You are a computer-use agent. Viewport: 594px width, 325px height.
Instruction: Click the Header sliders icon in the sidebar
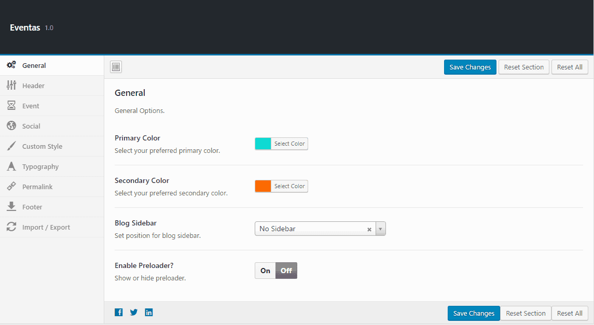[11, 86]
